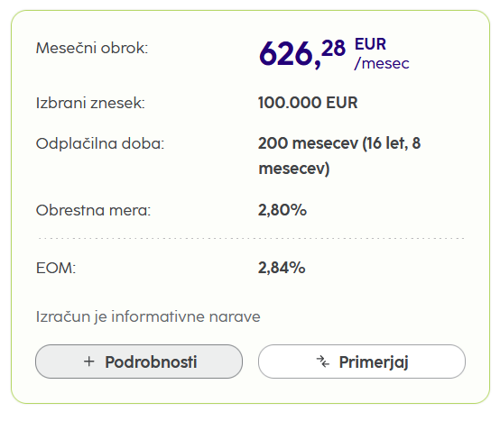Image resolution: width=500 pixels, height=421 pixels.
Task: Click the Odplačilna doba label
Action: coord(100,143)
